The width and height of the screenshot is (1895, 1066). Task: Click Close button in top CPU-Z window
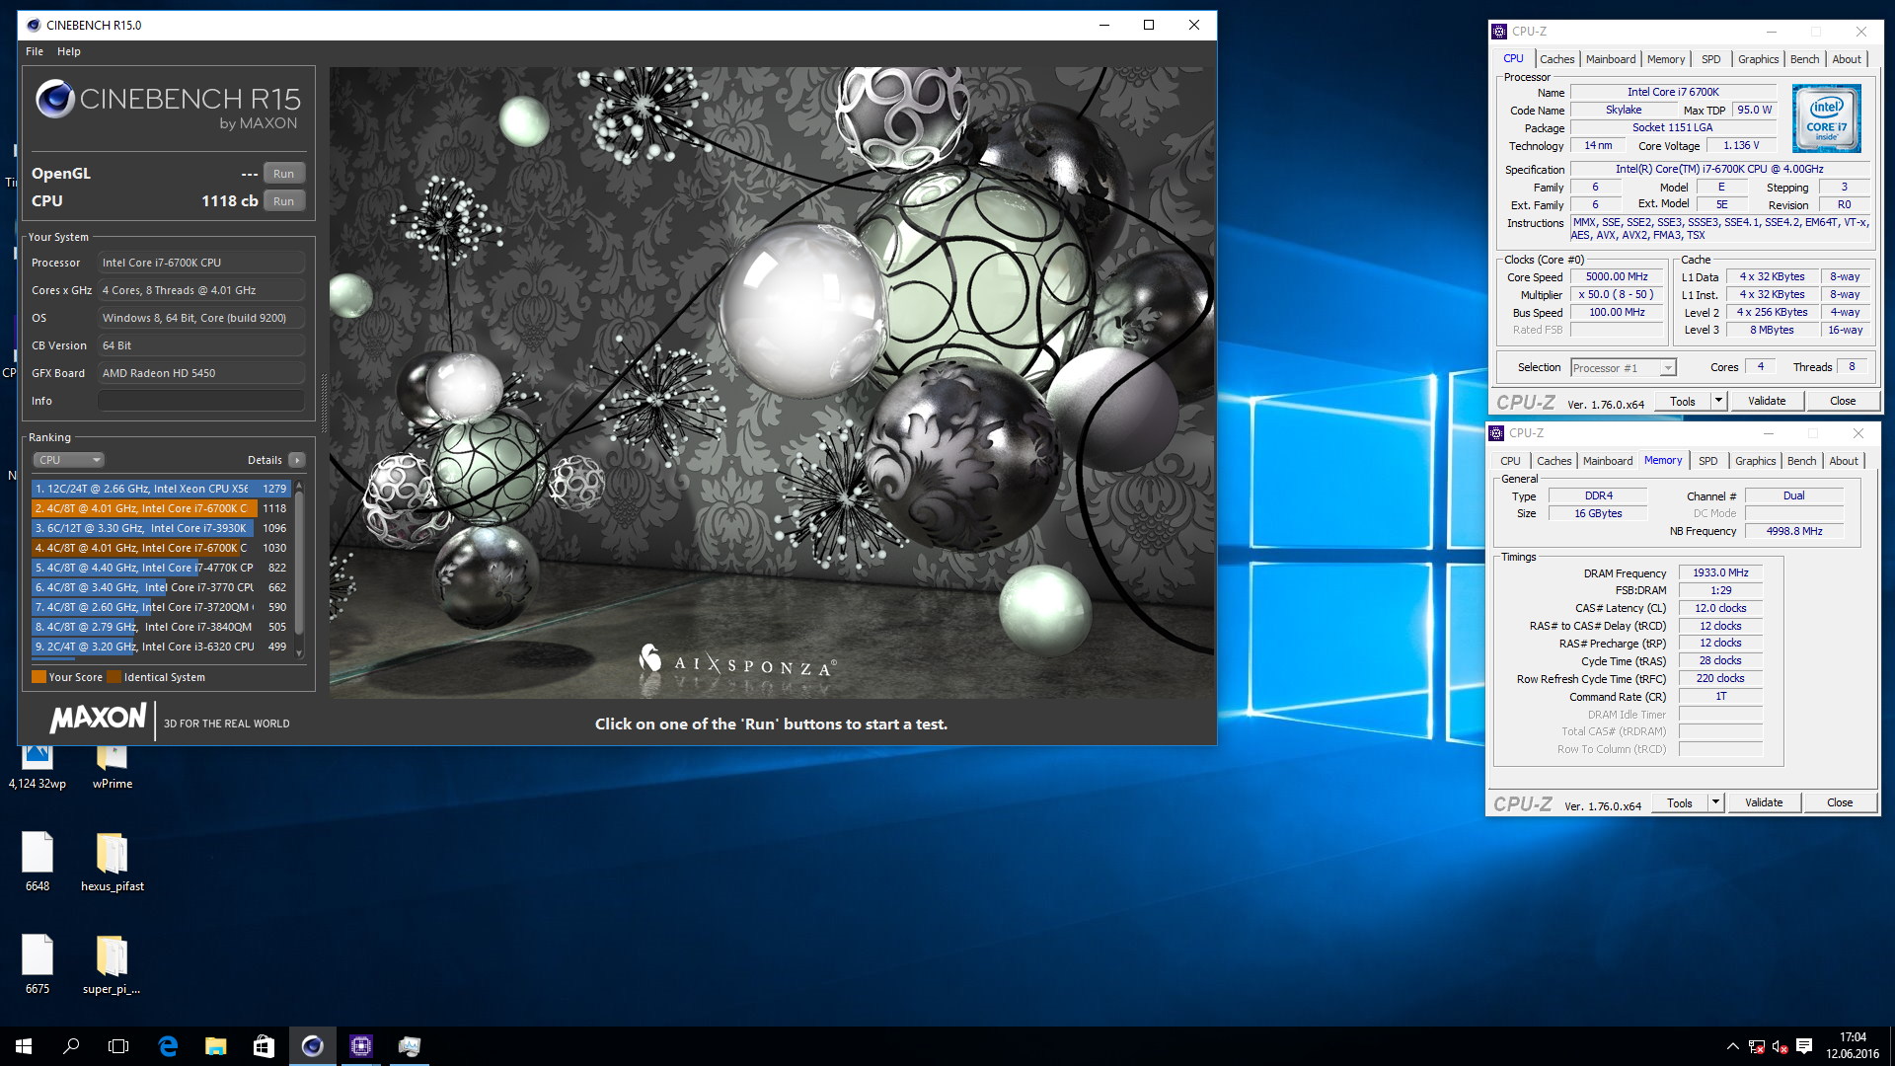coord(1843,402)
